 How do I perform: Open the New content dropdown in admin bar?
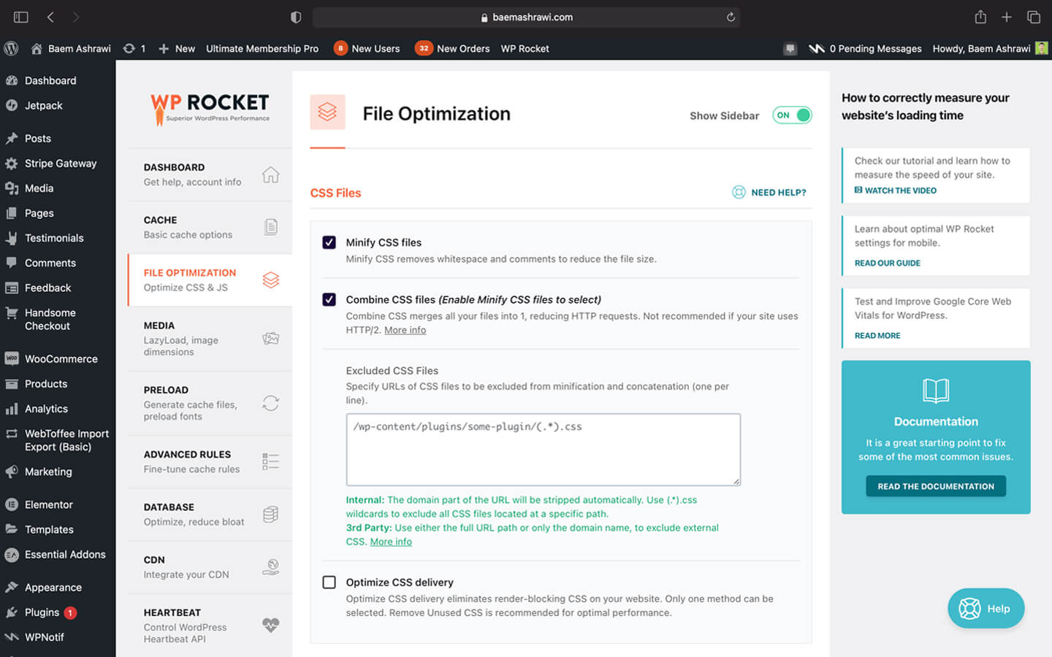(x=177, y=48)
